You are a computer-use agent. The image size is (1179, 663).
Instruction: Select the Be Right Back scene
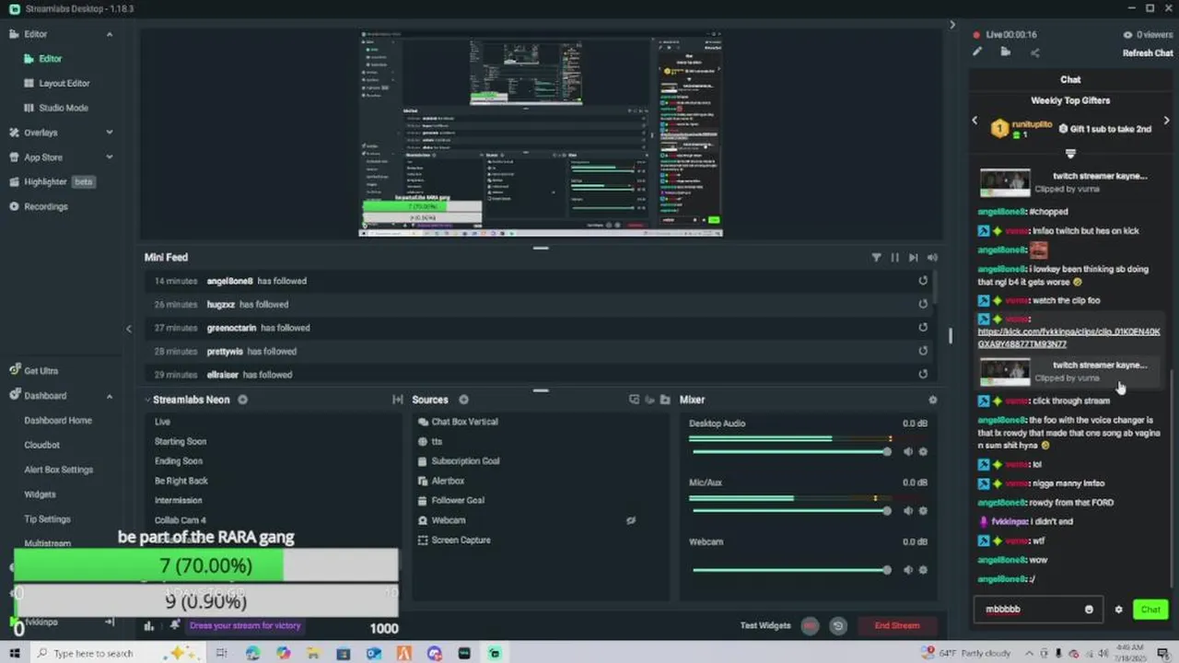click(181, 481)
